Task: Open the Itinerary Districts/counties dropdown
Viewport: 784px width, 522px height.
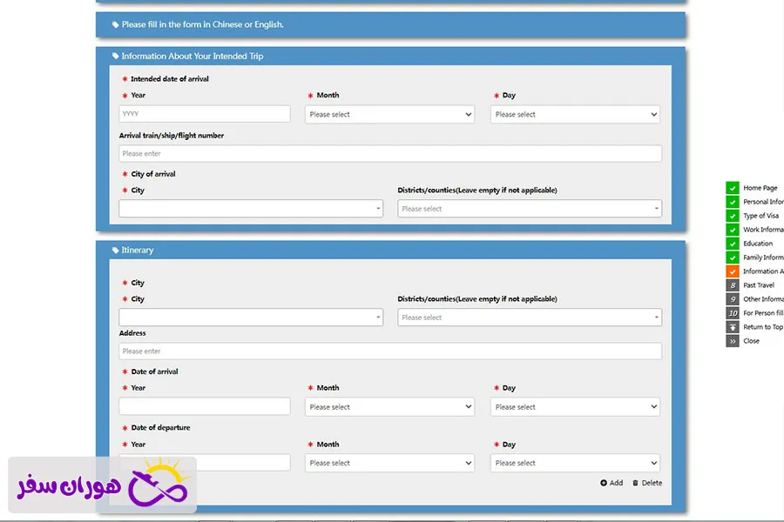Action: (529, 318)
